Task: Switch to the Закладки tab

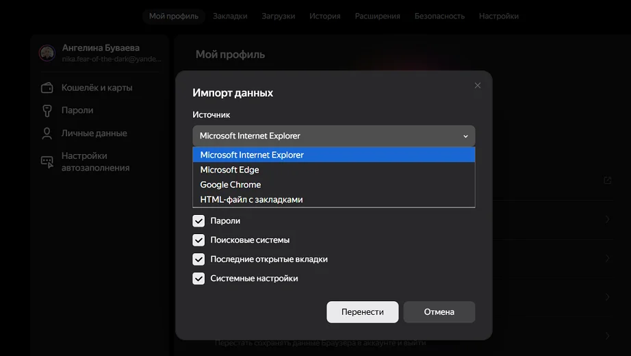Action: [x=230, y=16]
